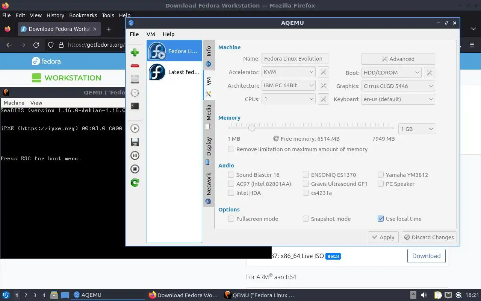Enable Remove limitation on maximum memory

(x=298, y=149)
